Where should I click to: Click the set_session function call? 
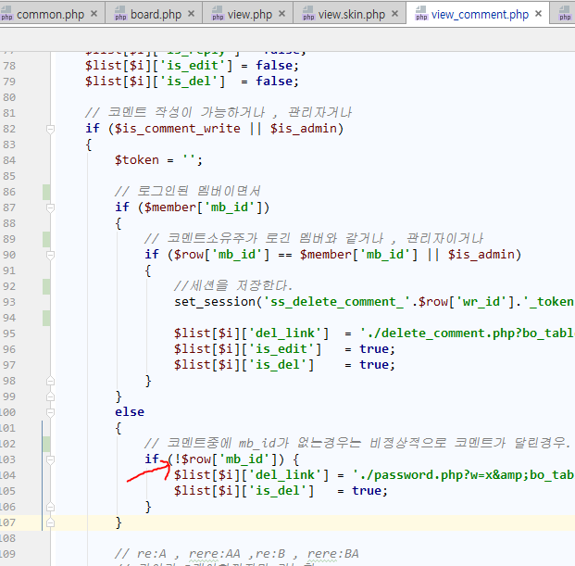[215, 302]
